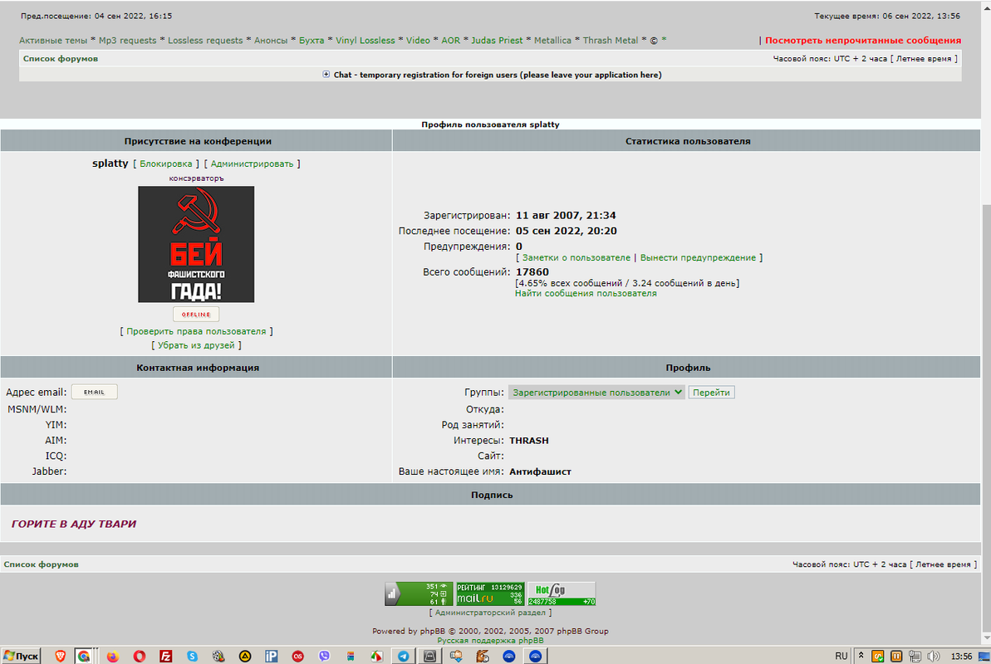
Task: Open network connection tray icon
Action: pos(915,656)
